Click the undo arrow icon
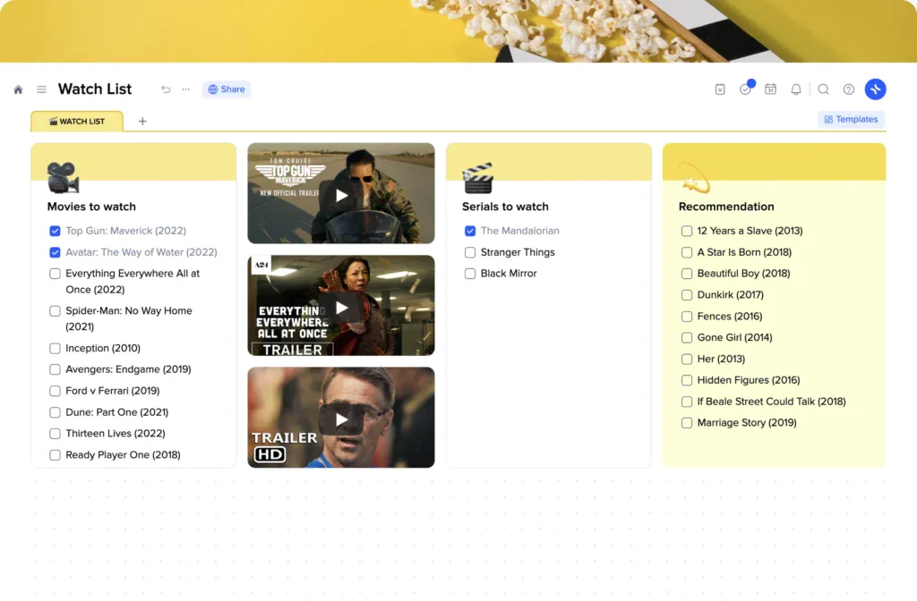Image resolution: width=917 pixels, height=601 pixels. (x=166, y=89)
